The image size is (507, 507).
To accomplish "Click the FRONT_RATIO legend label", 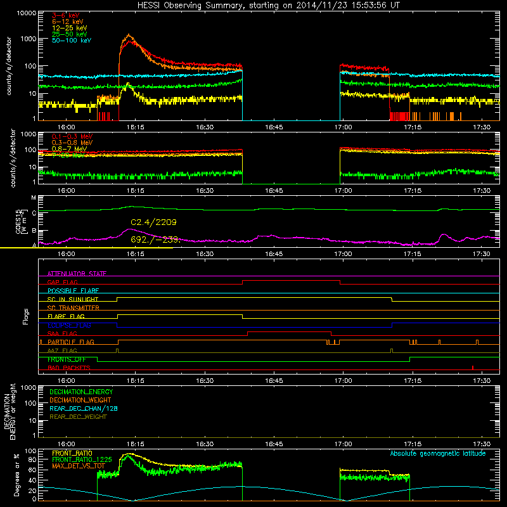I will click(72, 453).
